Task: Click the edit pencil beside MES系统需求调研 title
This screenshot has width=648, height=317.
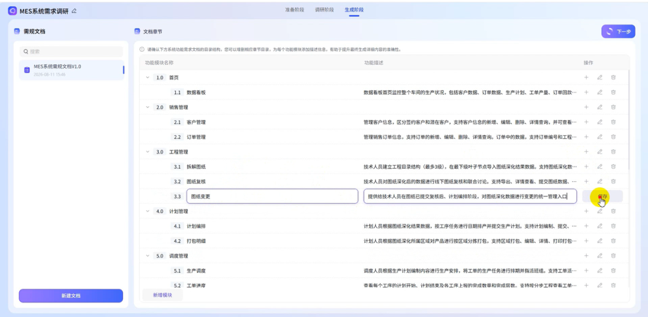Action: pyautogui.click(x=74, y=11)
